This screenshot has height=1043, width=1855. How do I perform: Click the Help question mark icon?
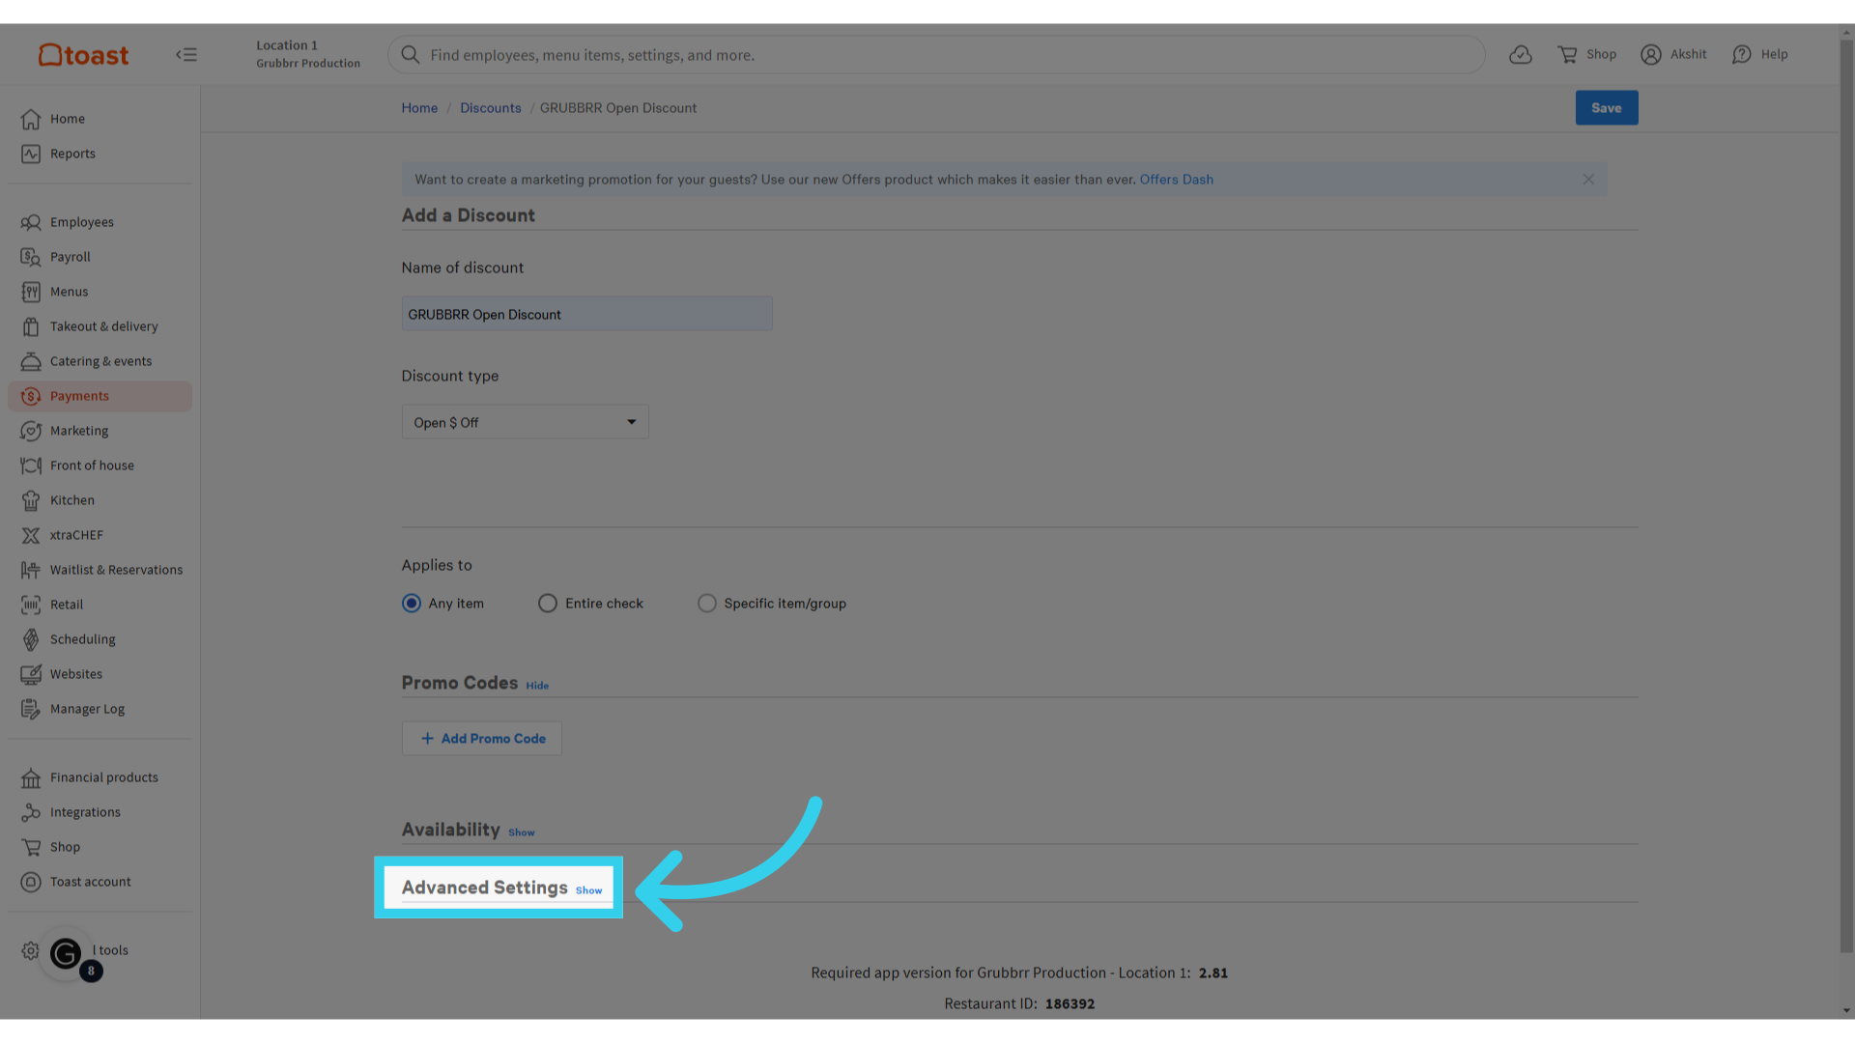[x=1742, y=55]
